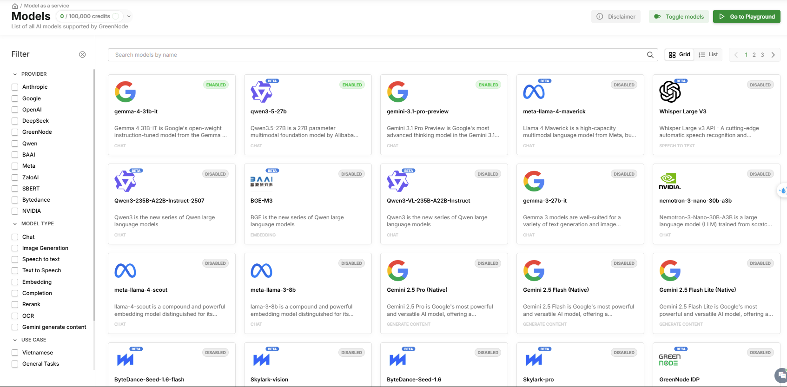787x387 pixels.
Task: Check the Bytedance provider checkbox
Action: 15,200
